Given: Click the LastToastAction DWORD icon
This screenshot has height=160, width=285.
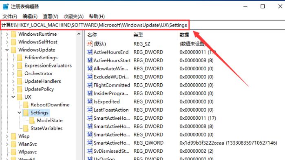Looking at the screenshot, I should point(90,110).
